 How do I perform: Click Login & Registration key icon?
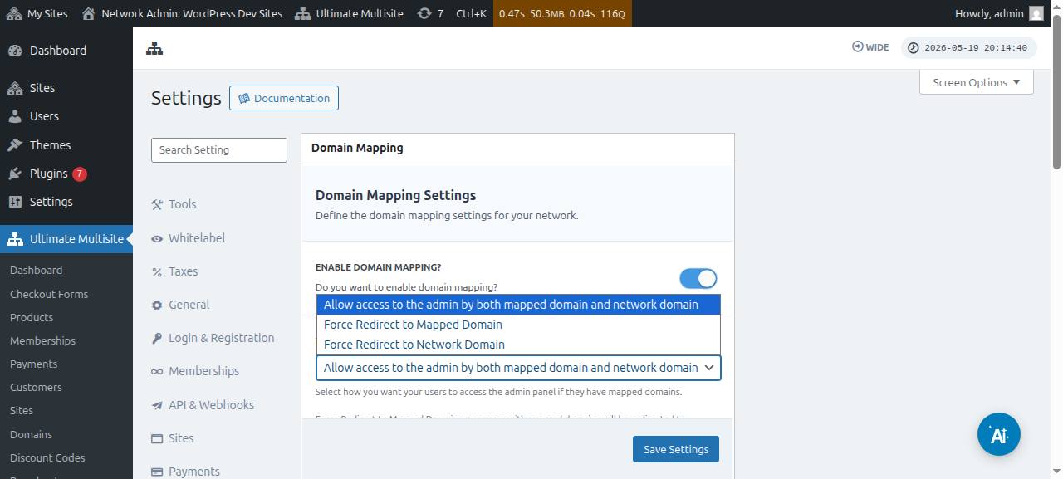pyautogui.click(x=157, y=338)
